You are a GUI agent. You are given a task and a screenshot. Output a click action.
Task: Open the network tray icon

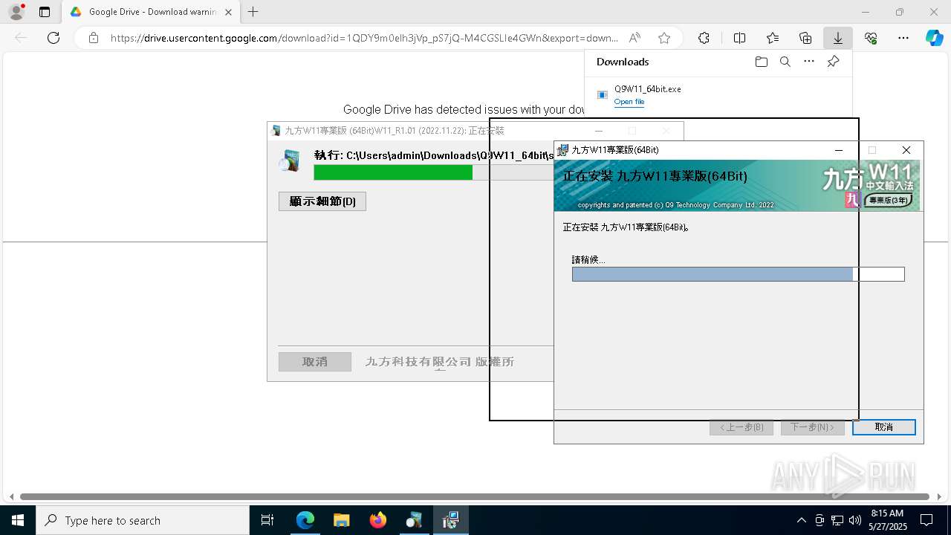[837, 520]
